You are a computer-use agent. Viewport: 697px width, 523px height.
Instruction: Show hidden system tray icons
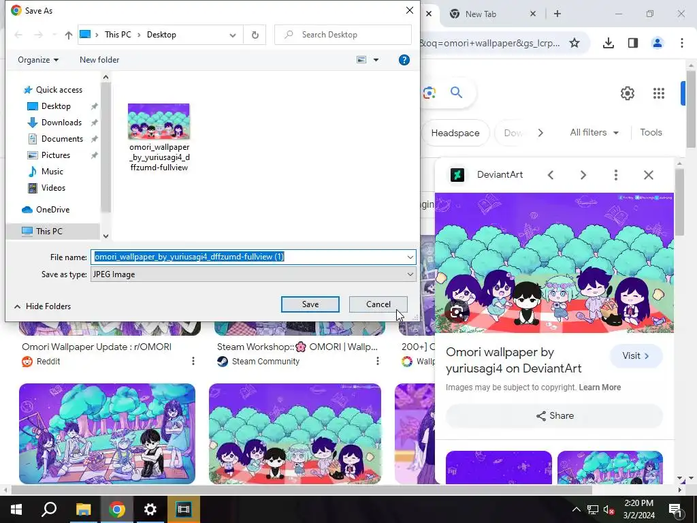click(576, 509)
